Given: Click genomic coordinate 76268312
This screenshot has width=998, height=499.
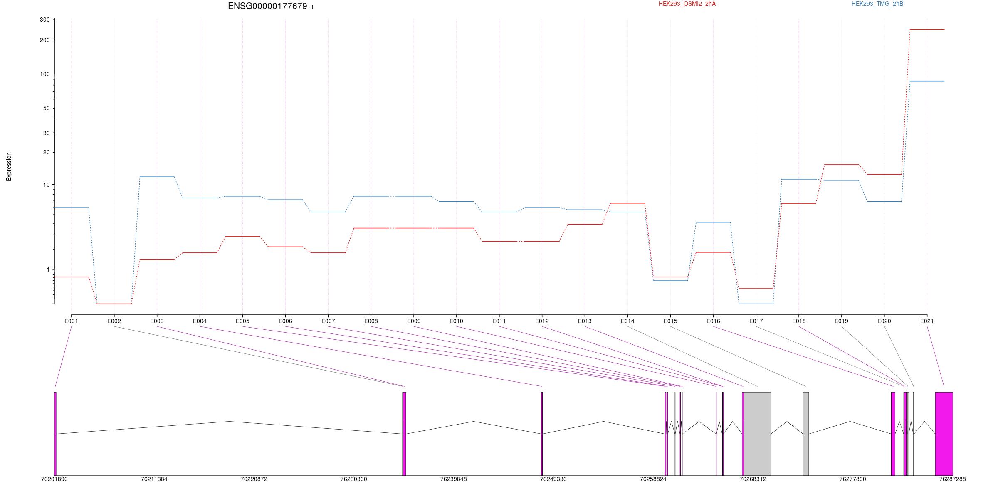Looking at the screenshot, I should pyautogui.click(x=753, y=479).
